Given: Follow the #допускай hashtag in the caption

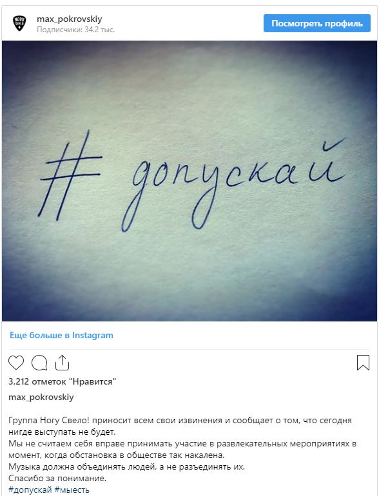Looking at the screenshot, I should (30, 490).
